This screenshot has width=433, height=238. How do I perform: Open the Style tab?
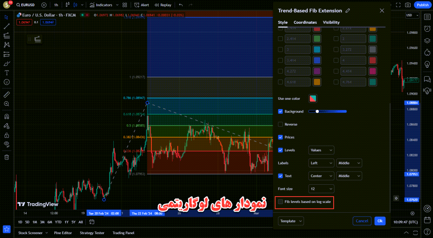pos(282,22)
